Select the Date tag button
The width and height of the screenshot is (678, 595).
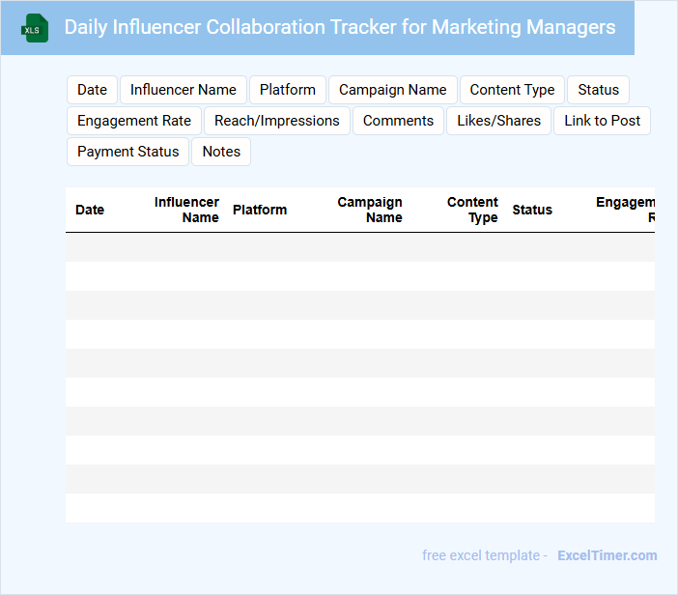92,90
